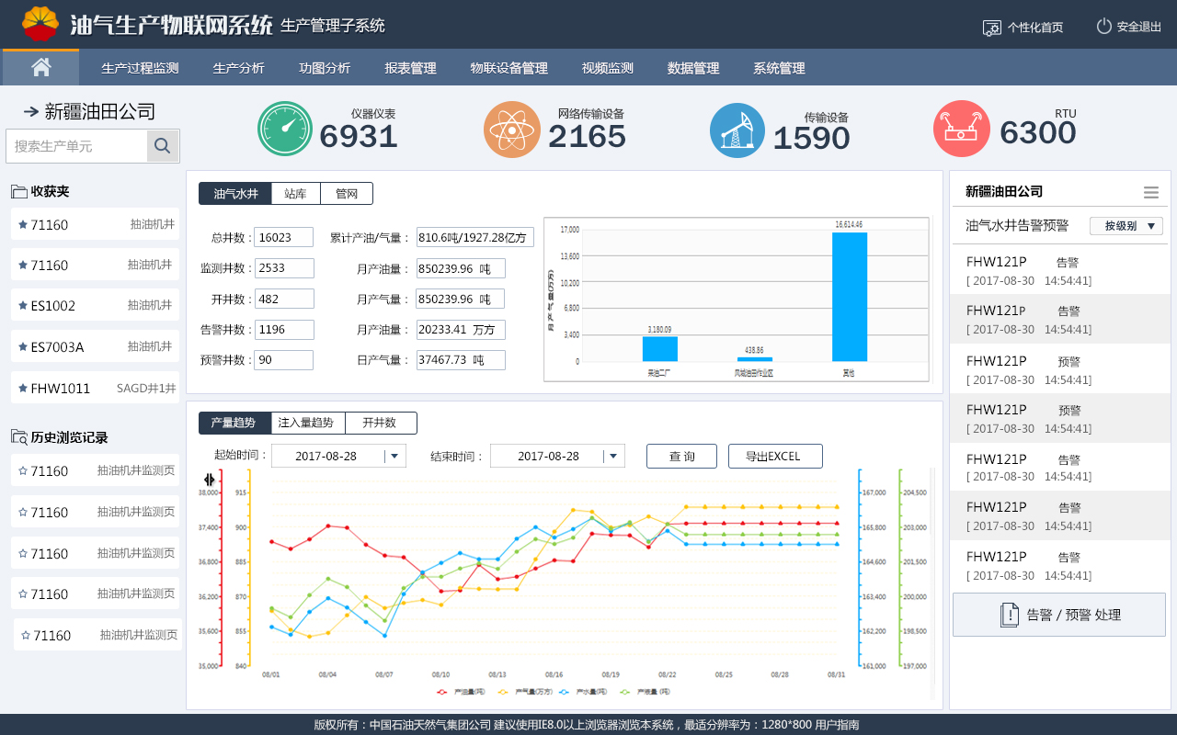Click the 安全退出 link
1177x735 pixels.
[1138, 28]
